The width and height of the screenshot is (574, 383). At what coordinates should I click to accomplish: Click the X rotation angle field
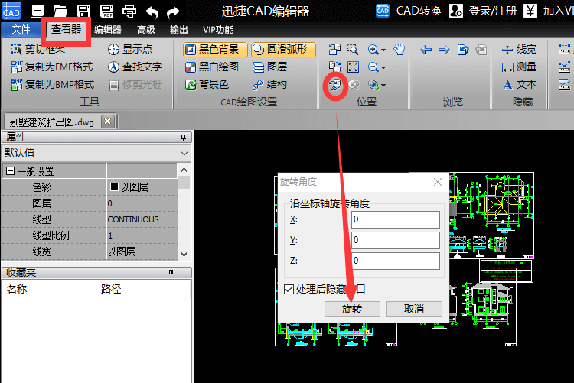click(x=396, y=219)
